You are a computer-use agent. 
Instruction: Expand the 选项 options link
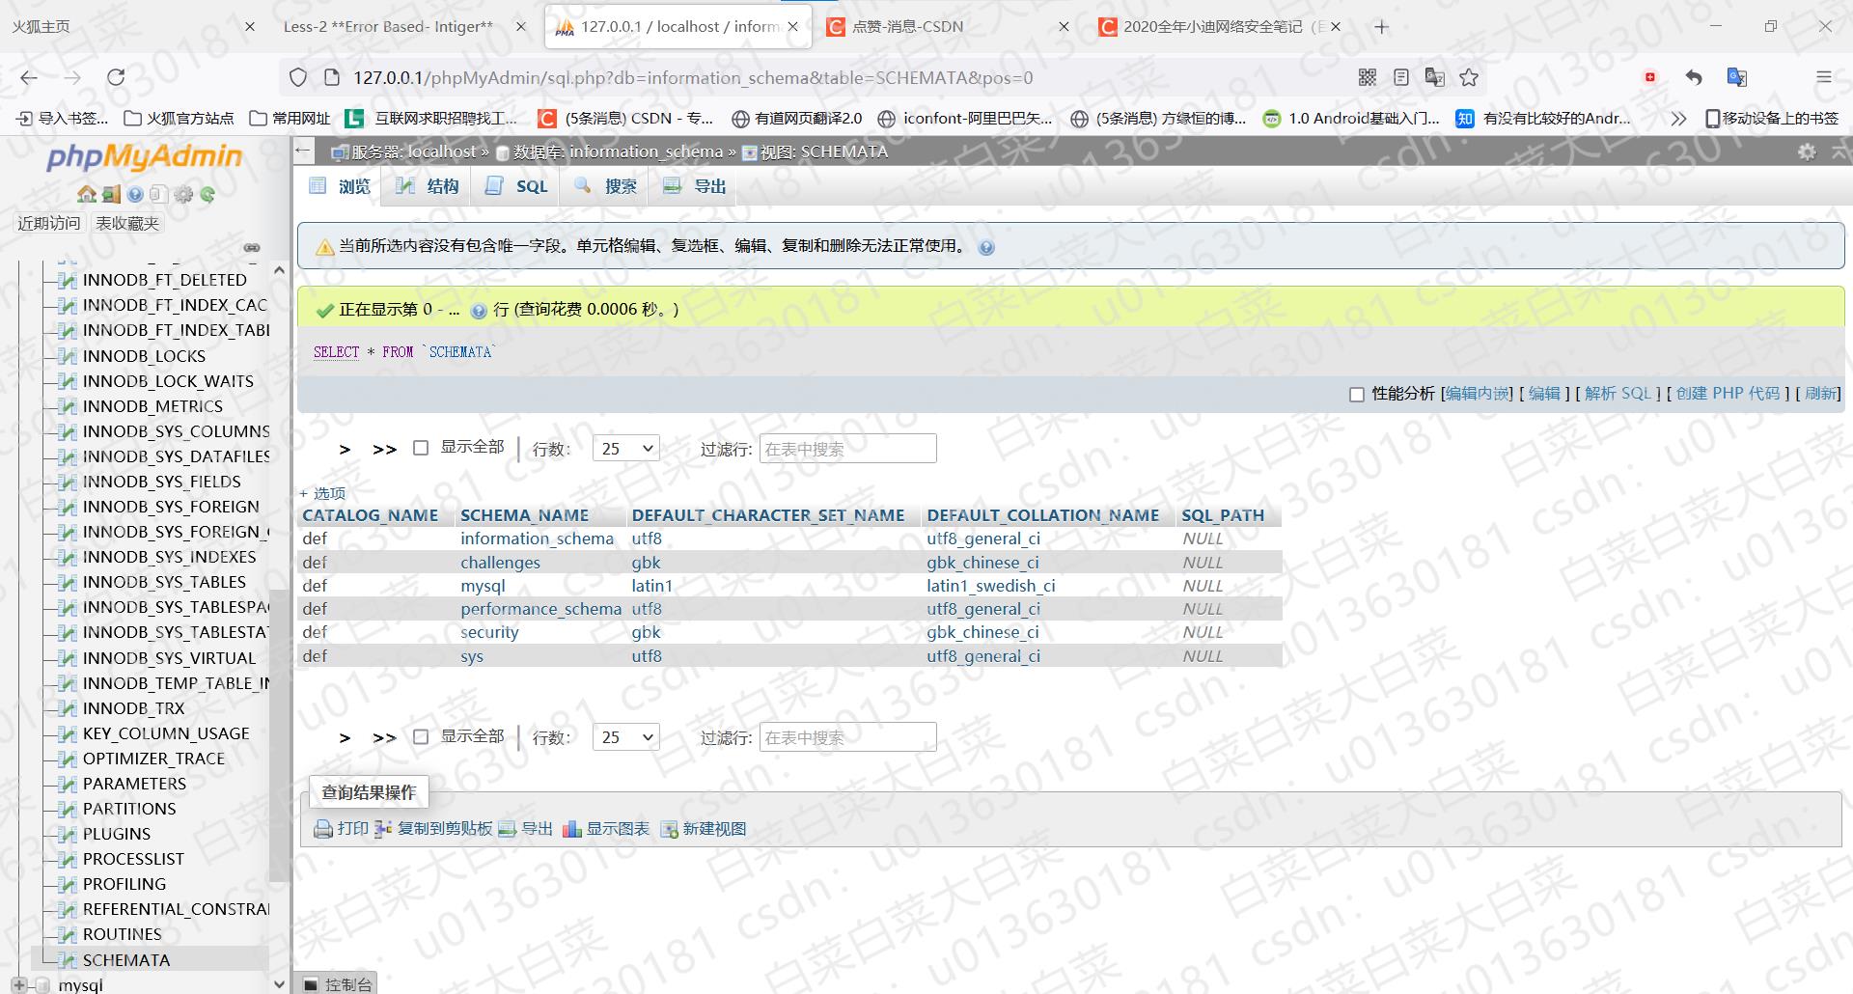tap(322, 492)
